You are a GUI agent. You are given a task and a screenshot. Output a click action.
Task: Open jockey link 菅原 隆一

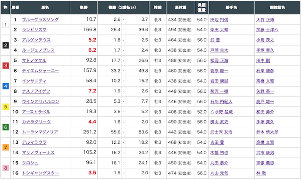point(219,71)
